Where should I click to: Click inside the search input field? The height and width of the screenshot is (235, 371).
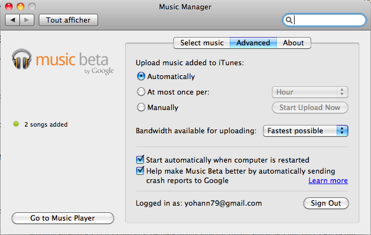point(327,20)
